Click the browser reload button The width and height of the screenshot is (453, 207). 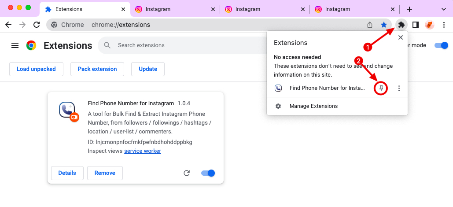point(37,25)
